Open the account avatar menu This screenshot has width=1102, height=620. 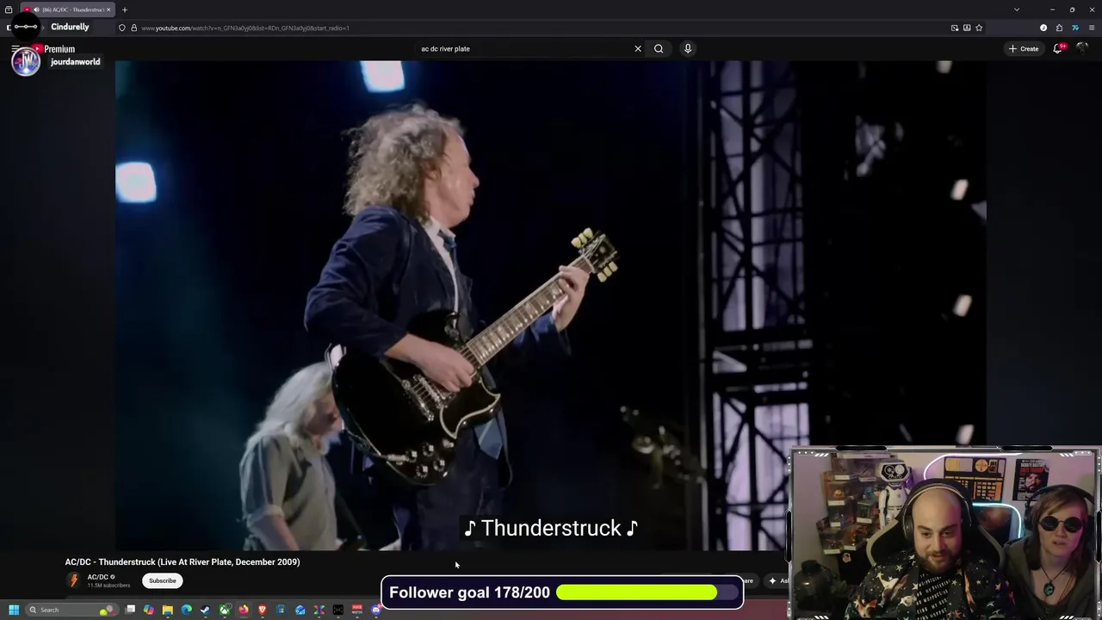(1083, 48)
